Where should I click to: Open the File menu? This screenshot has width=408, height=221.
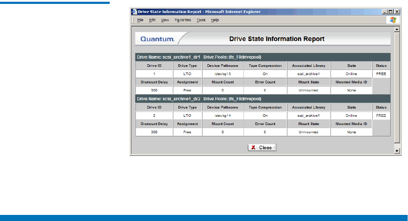pos(140,20)
